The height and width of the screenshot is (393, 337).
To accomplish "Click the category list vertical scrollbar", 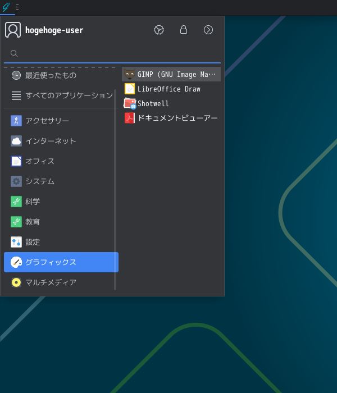I will tap(115, 190).
